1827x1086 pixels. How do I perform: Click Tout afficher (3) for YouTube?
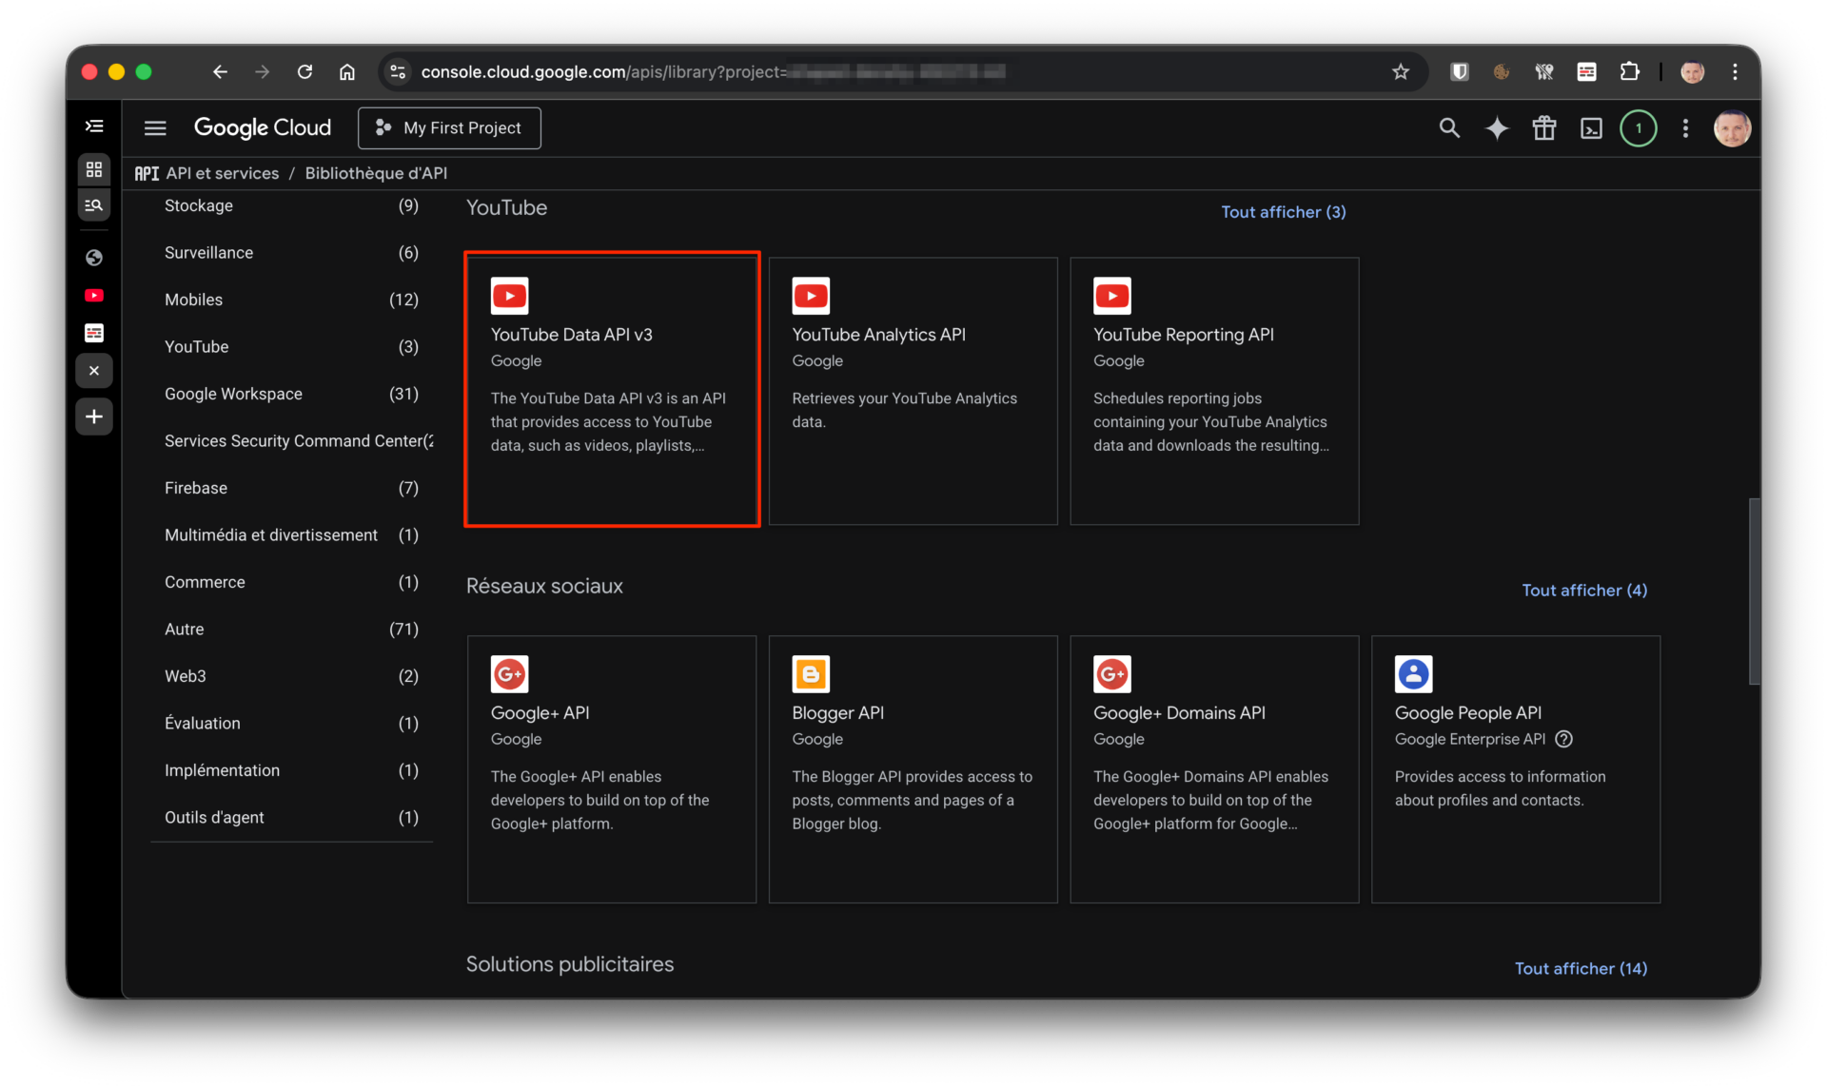[1284, 212]
